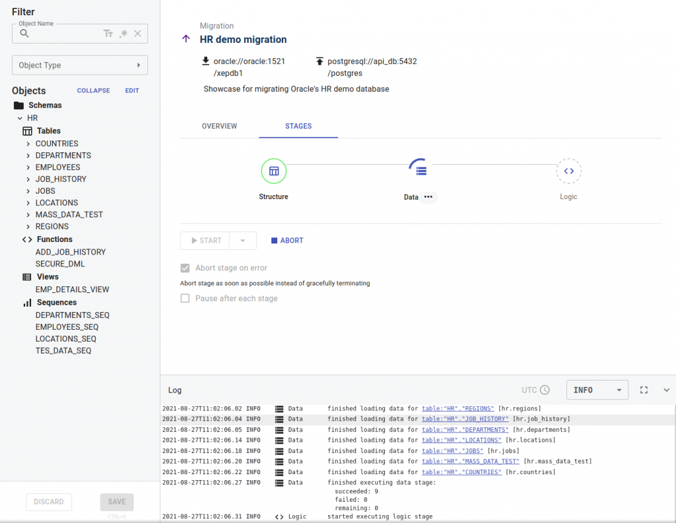Click the Views list icon

[26, 277]
